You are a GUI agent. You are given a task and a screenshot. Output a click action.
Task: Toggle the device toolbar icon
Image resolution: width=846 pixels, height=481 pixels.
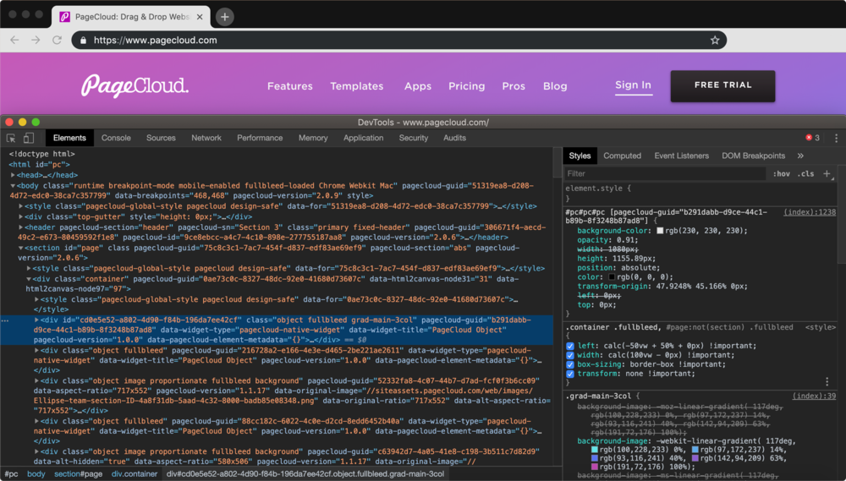pyautogui.click(x=29, y=138)
